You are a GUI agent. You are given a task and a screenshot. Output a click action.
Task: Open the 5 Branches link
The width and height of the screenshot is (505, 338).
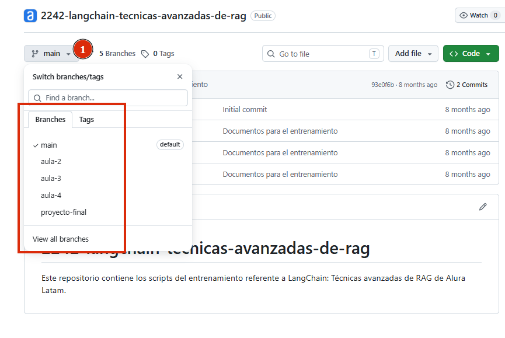coord(117,54)
